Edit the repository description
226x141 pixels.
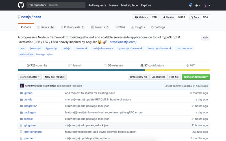(x=205, y=38)
